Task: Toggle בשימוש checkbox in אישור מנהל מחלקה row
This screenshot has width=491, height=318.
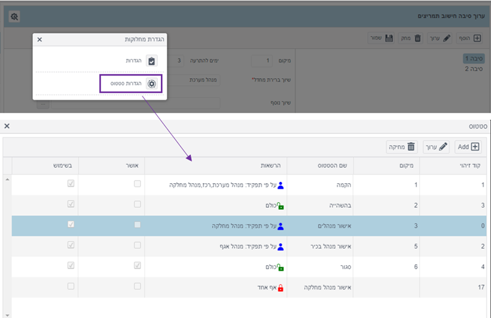Action: (x=70, y=286)
